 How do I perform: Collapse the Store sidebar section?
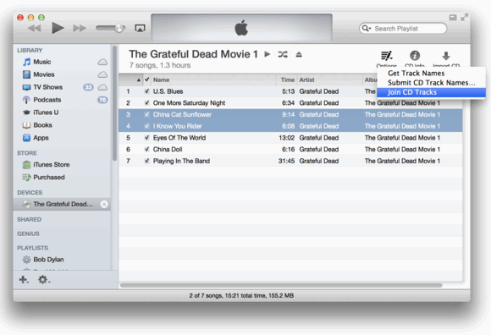[x=27, y=153]
